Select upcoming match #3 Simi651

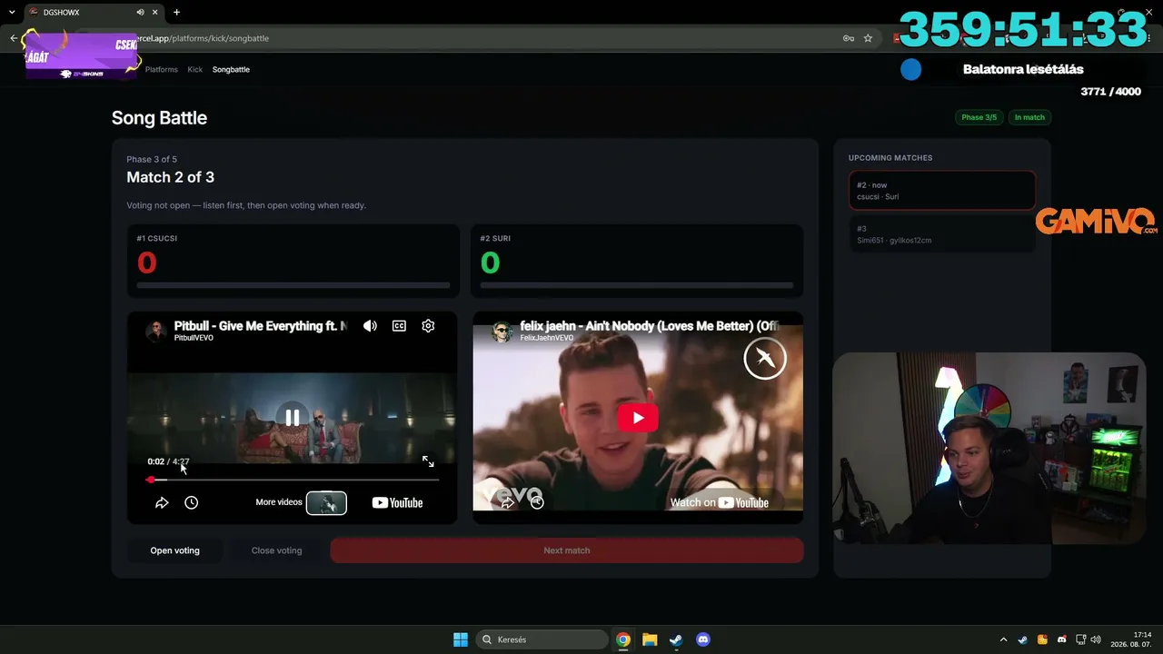point(942,234)
